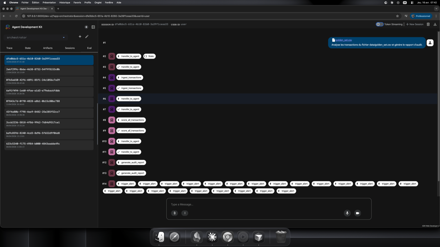Click the plus icon to create agent
Screen dimensions: 440x247
80,37
